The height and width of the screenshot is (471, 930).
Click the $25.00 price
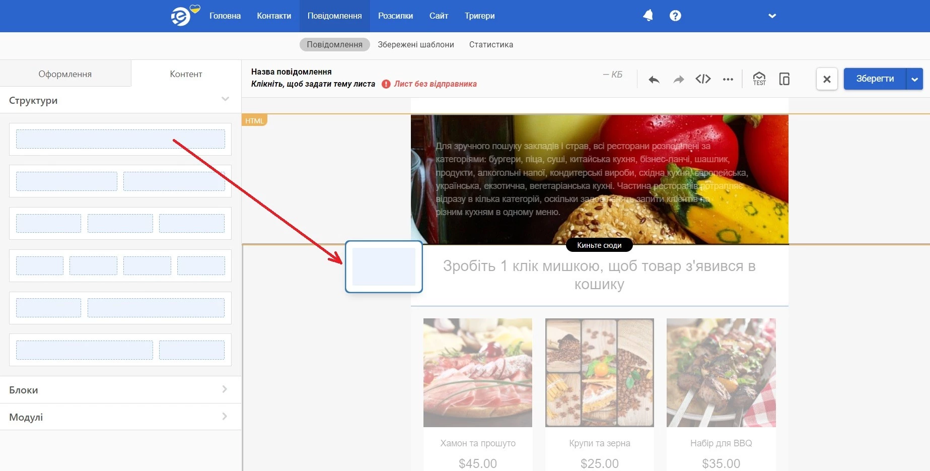click(600, 463)
